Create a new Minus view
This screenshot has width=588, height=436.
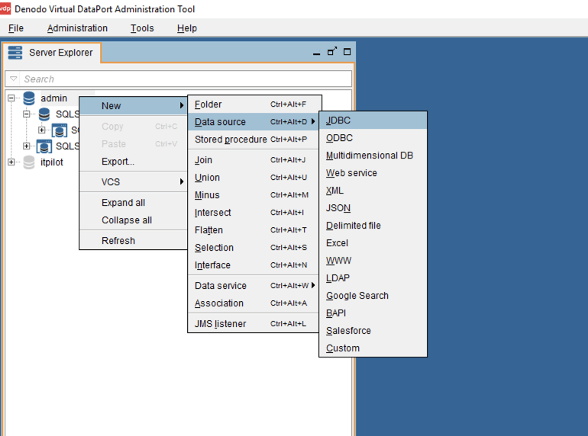[253, 195]
